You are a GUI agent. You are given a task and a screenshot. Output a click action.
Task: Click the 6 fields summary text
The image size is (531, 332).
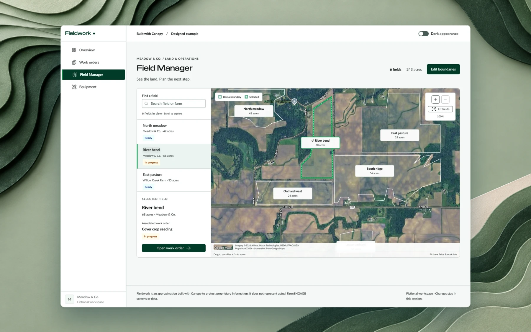click(395, 69)
